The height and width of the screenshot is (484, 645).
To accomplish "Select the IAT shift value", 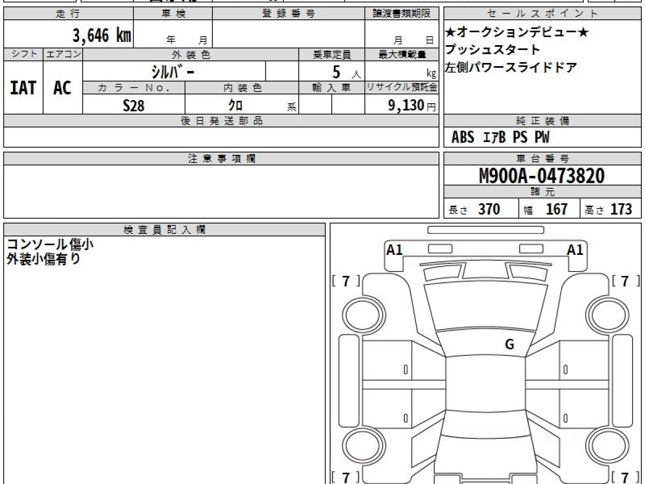I will pos(23,88).
